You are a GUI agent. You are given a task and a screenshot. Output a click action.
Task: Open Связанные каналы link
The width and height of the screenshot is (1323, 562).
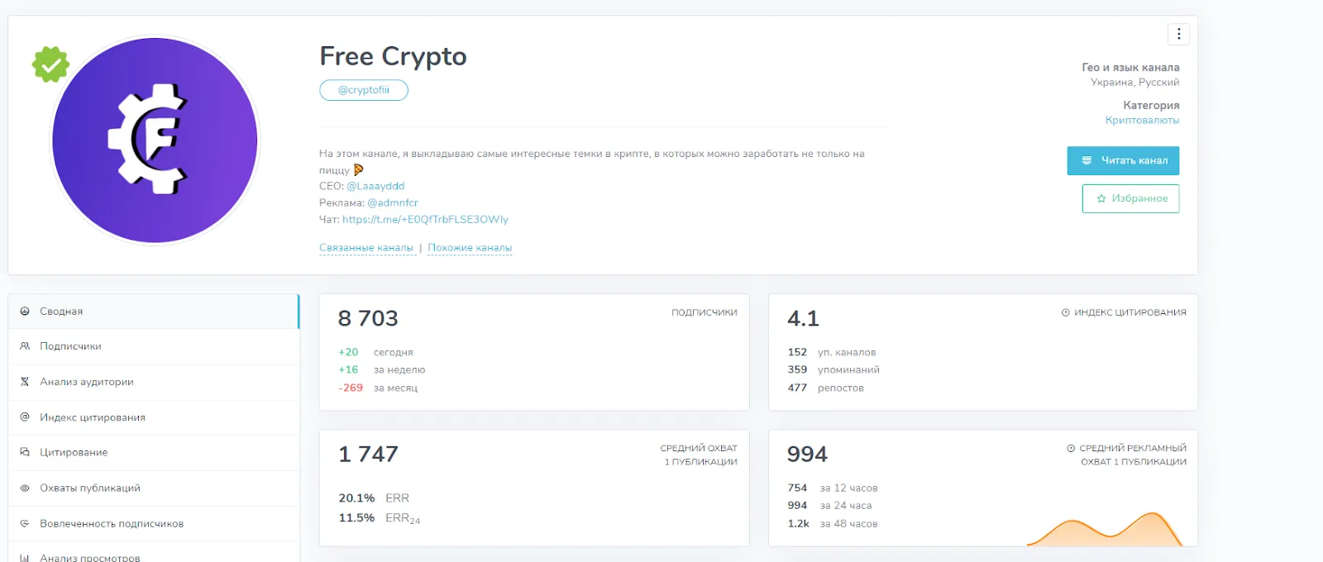click(366, 248)
